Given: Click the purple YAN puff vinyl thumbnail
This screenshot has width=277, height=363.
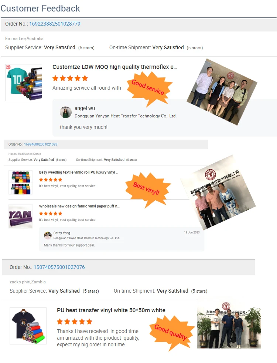Looking at the screenshot, I should tap(21, 216).
